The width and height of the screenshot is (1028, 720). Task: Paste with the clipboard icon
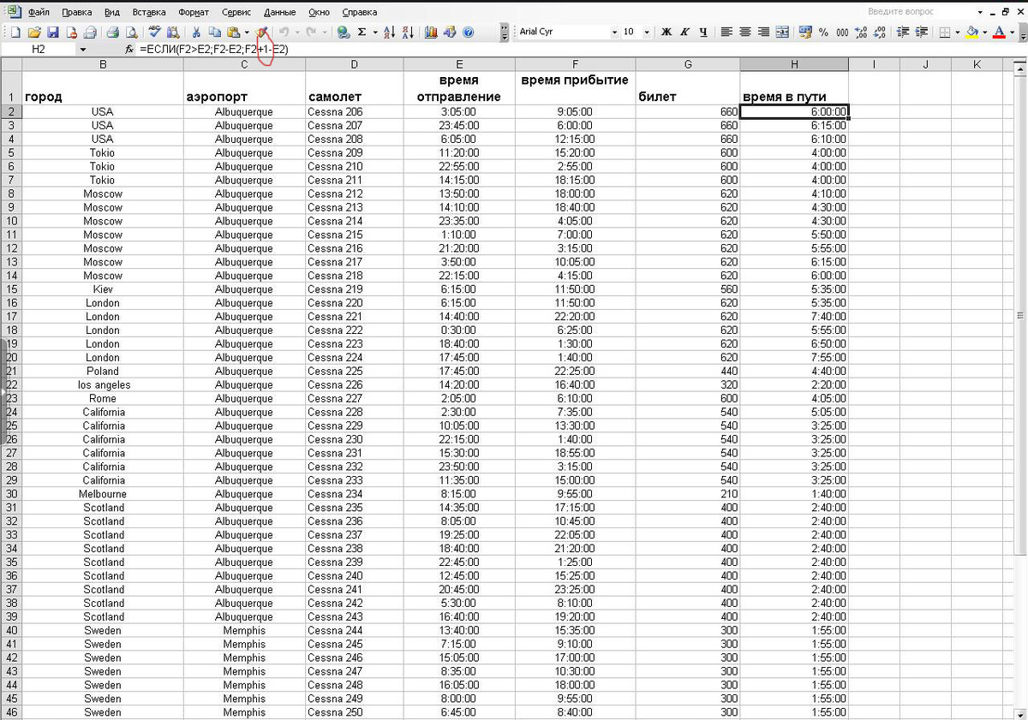232,32
